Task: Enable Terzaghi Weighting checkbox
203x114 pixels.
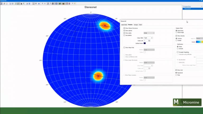Action: tap(178, 52)
